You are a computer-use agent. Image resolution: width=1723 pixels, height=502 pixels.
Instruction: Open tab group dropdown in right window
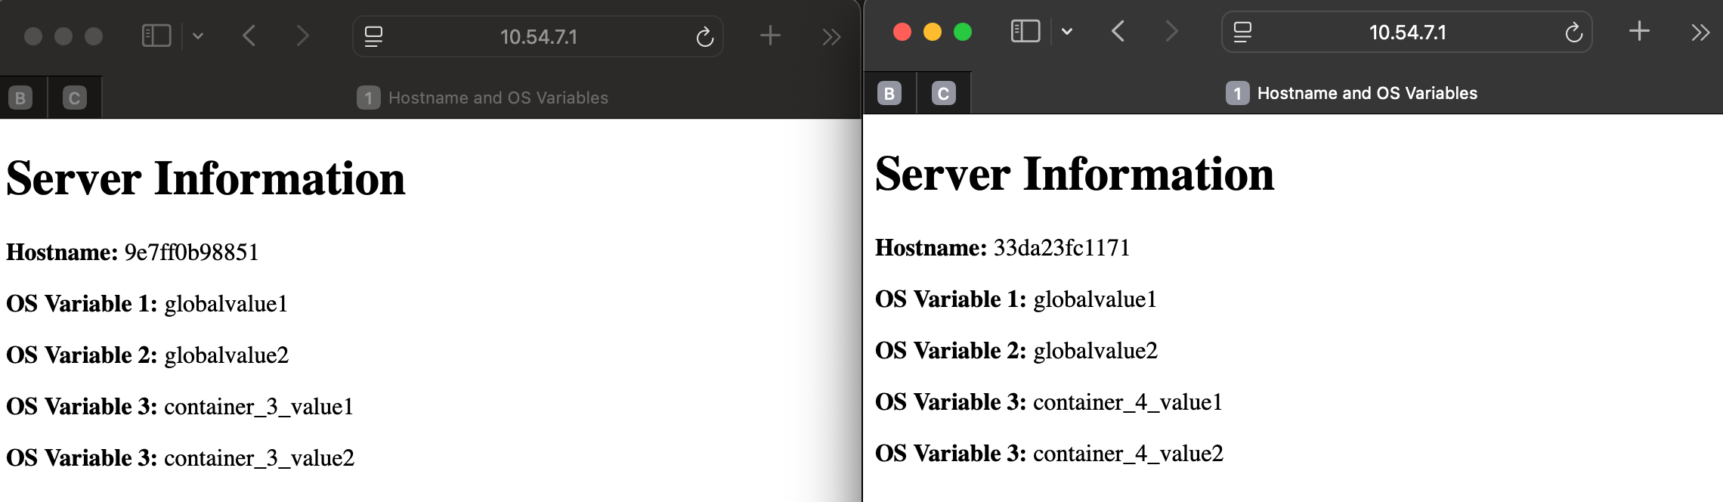click(x=1067, y=32)
